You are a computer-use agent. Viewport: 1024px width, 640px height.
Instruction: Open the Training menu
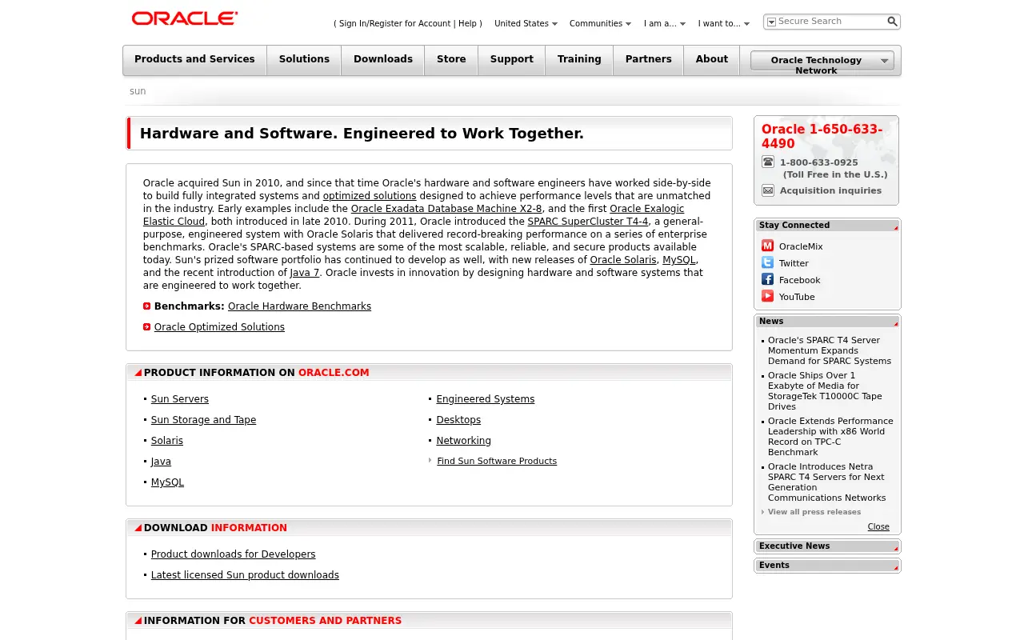579,60
